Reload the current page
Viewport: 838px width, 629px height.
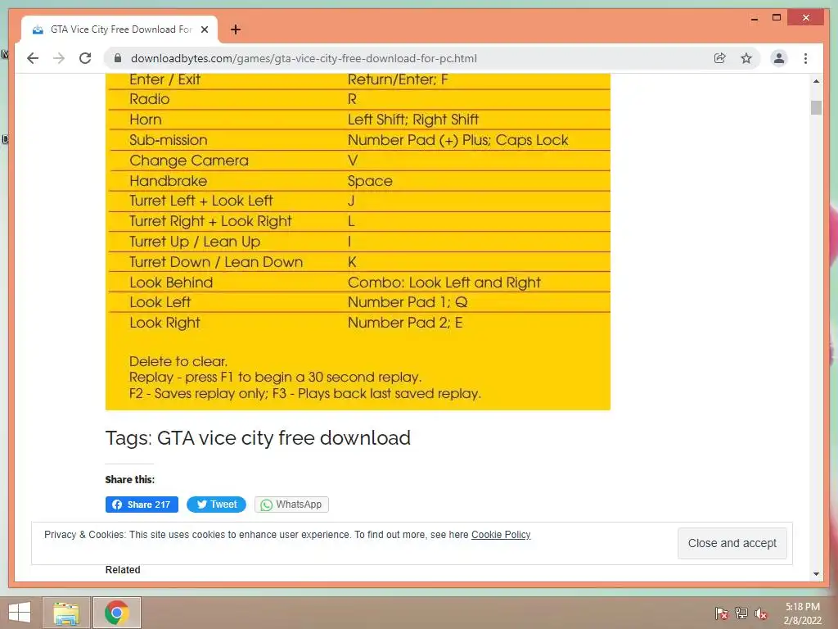(85, 58)
